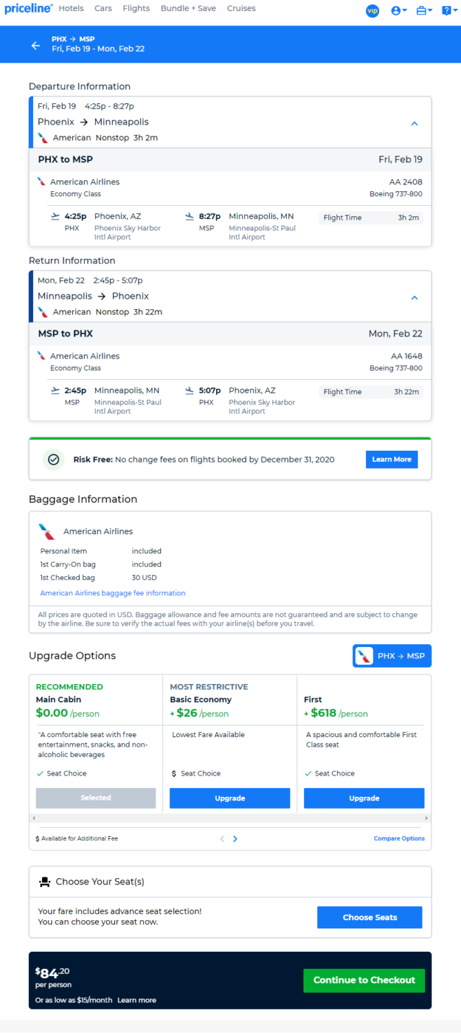
Task: Open the Compare Options link
Action: [x=399, y=839]
